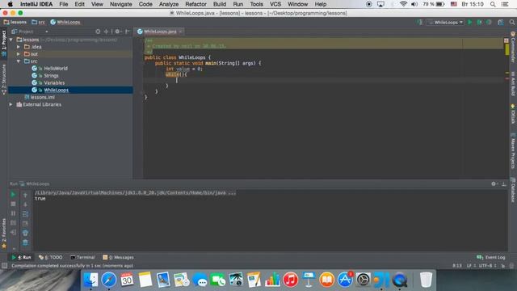Open the UTF-8 encoding selector
Screen dimensions: 517x291
pos(488,265)
